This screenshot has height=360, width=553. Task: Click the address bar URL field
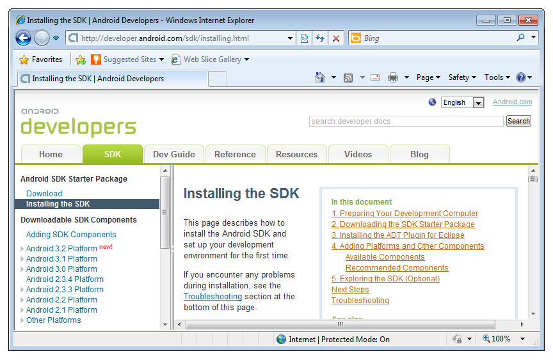pos(182,38)
